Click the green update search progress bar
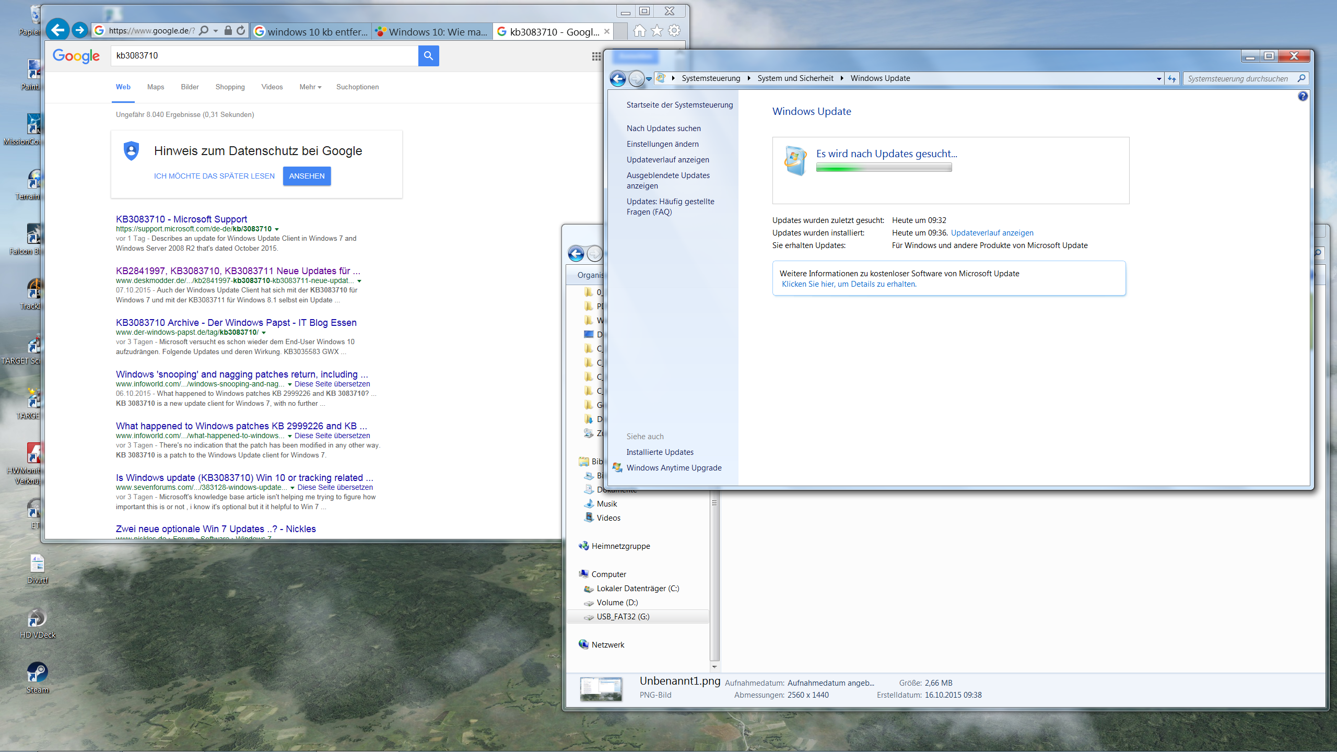The width and height of the screenshot is (1337, 752). point(884,167)
